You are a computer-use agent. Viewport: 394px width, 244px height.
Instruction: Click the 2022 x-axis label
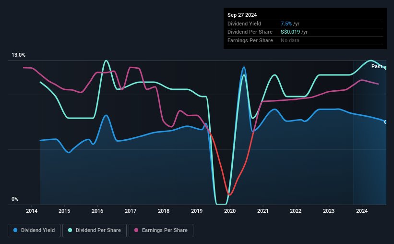tap(296, 211)
